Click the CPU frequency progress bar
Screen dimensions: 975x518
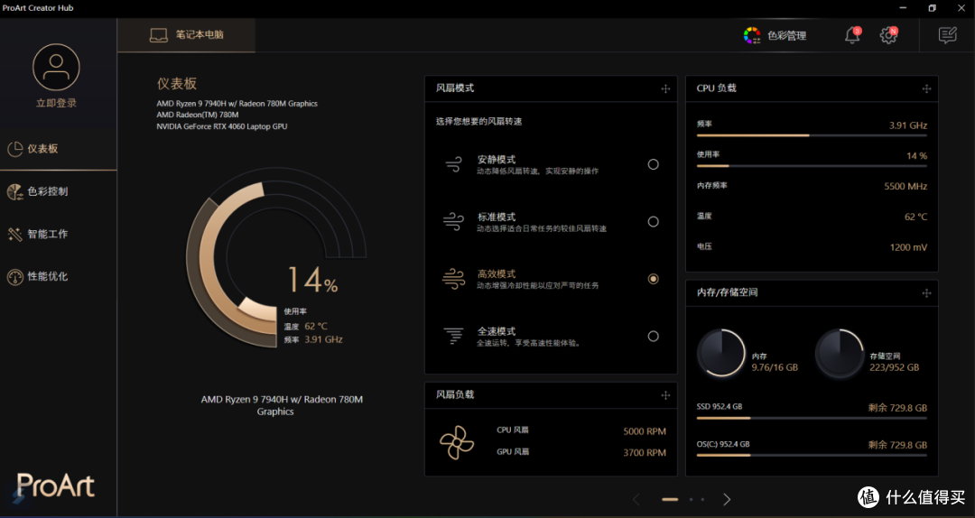[x=812, y=135]
